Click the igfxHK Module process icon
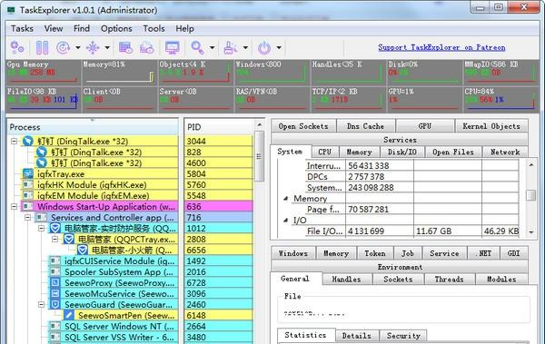The width and height of the screenshot is (545, 344). 28,184
